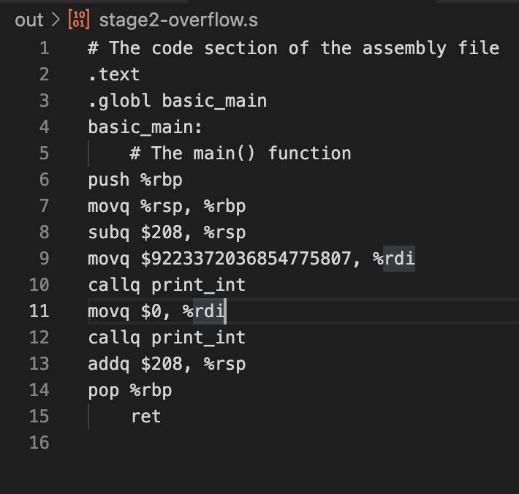The height and width of the screenshot is (494, 519).
Task: Click 'callq print_int' on line 10
Action: click(x=167, y=285)
